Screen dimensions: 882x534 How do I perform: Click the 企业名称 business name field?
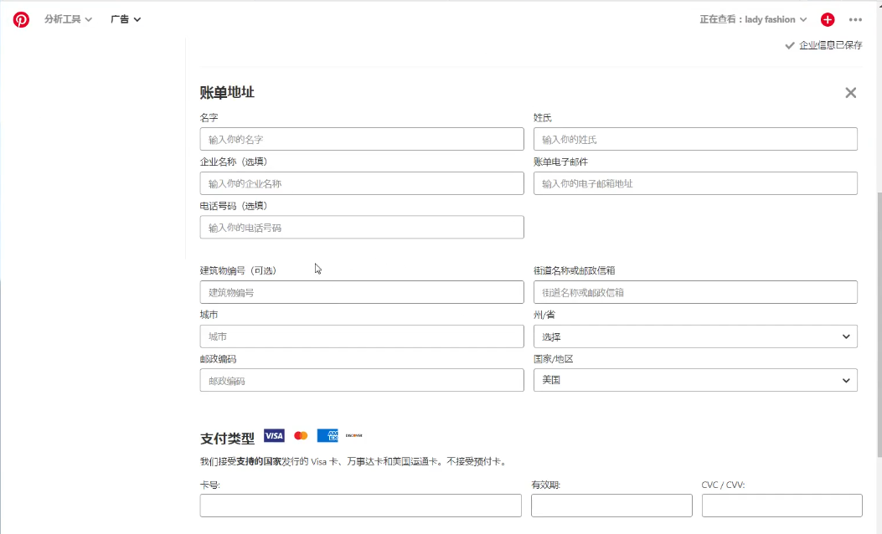[x=362, y=183]
